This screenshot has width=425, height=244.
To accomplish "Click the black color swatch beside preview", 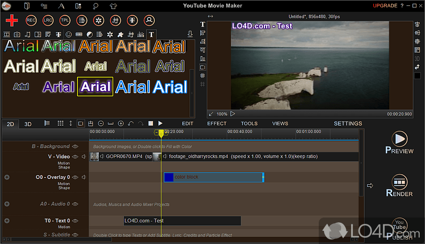I will (x=417, y=76).
